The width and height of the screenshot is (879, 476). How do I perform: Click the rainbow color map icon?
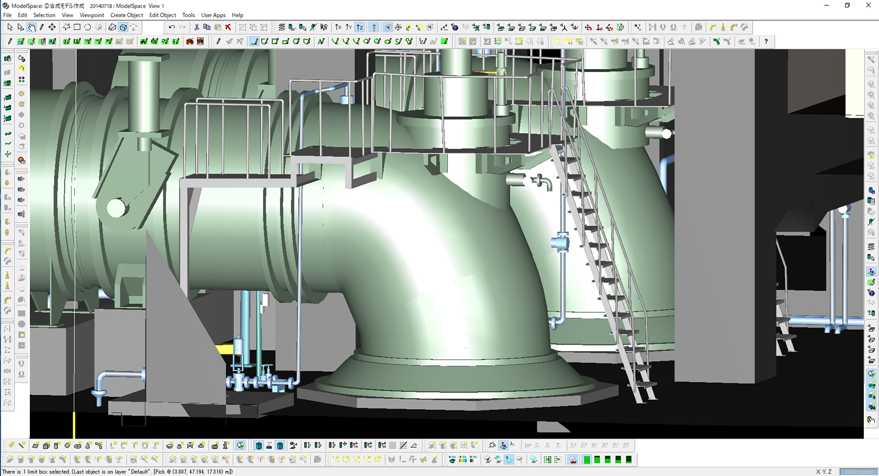click(462, 459)
